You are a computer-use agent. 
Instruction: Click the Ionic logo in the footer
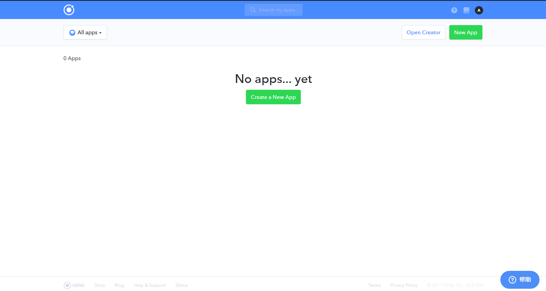pyautogui.click(x=74, y=285)
